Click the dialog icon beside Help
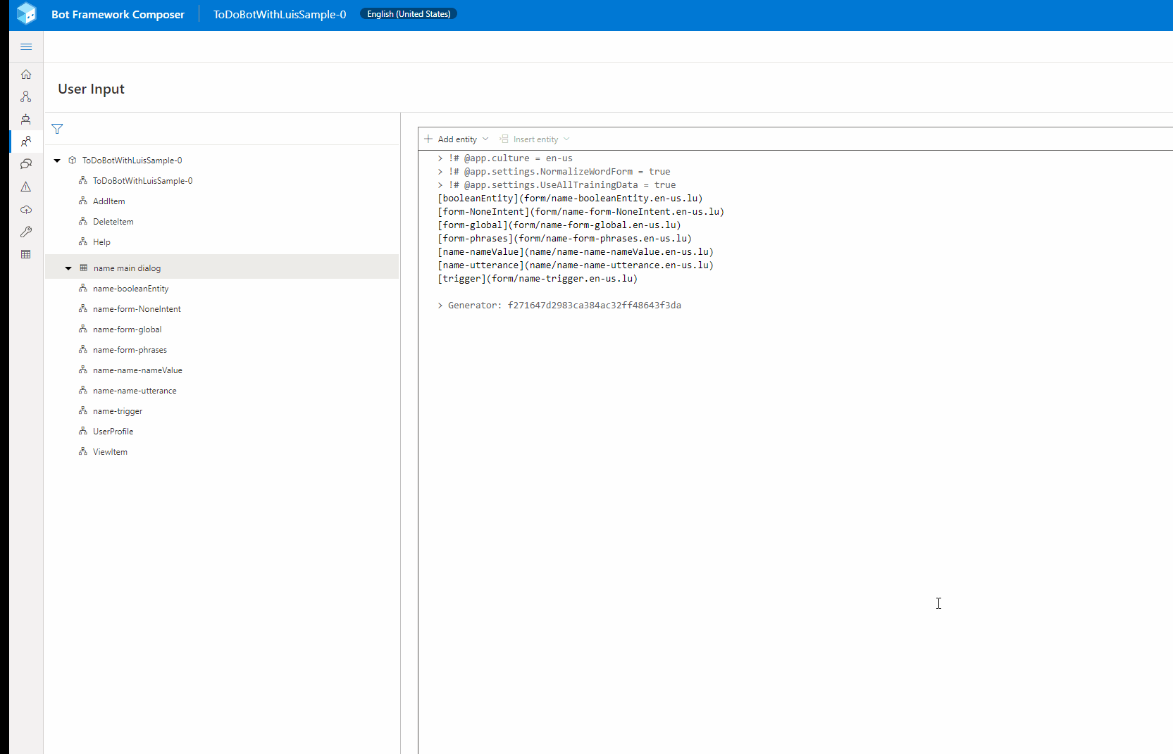Viewport: 1173px width, 754px height. pyautogui.click(x=82, y=241)
